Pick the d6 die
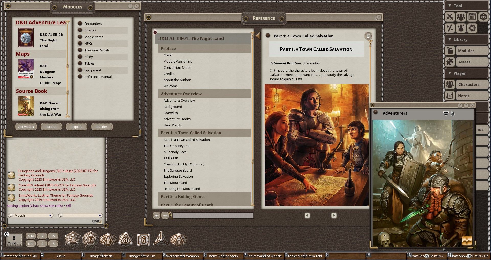 pos(143,240)
